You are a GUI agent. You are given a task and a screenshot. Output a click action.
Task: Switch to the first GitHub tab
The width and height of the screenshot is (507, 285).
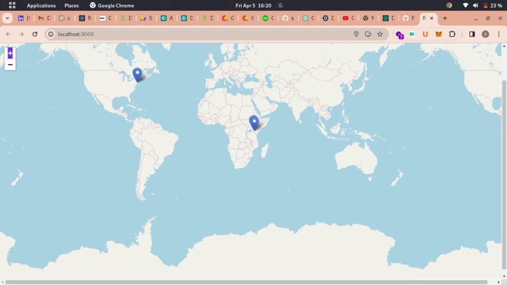pyautogui.click(x=288, y=18)
